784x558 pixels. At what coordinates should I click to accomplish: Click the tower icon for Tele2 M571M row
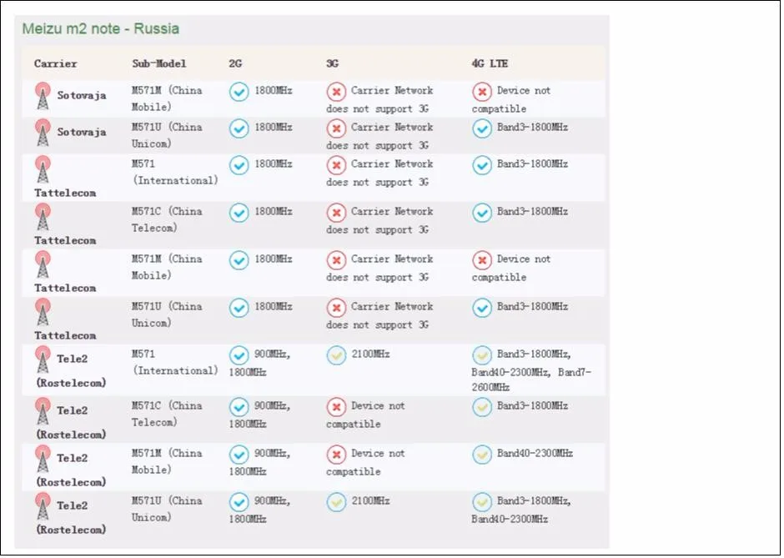click(x=43, y=459)
